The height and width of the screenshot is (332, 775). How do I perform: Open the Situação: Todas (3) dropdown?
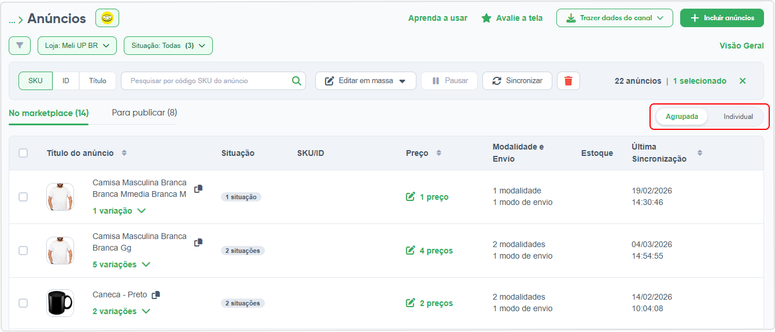click(x=168, y=46)
